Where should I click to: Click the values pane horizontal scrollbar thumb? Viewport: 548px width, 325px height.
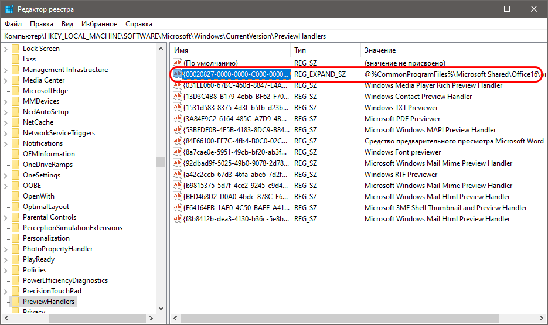(x=339, y=318)
